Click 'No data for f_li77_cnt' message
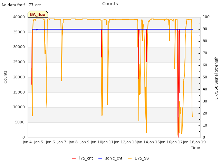221x165 pixels. (x=21, y=5)
